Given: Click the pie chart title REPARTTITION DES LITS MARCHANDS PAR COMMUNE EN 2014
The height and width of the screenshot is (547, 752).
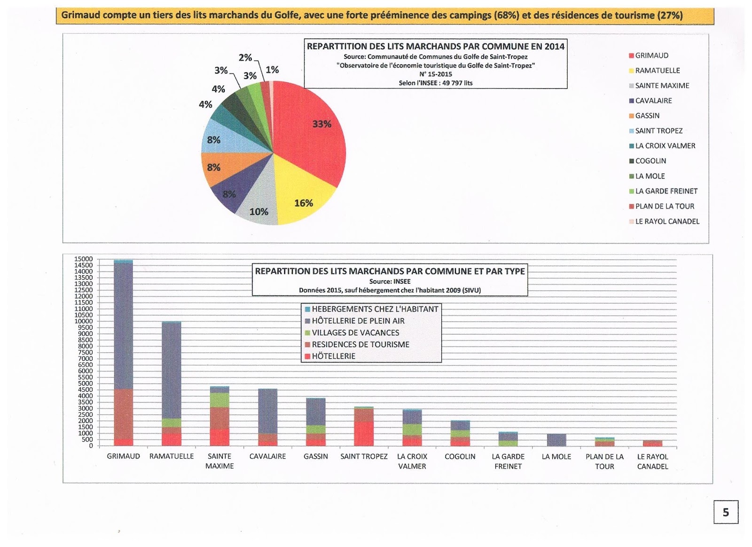Looking at the screenshot, I should [x=436, y=47].
